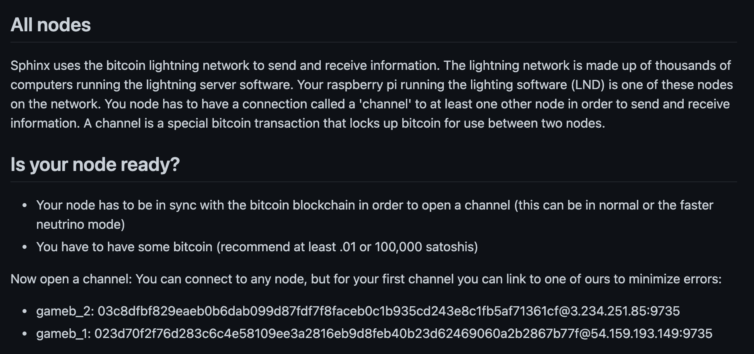The image size is (754, 354).
Task: Click the 'Now open a channel' paragraph
Action: pyautogui.click(x=366, y=279)
